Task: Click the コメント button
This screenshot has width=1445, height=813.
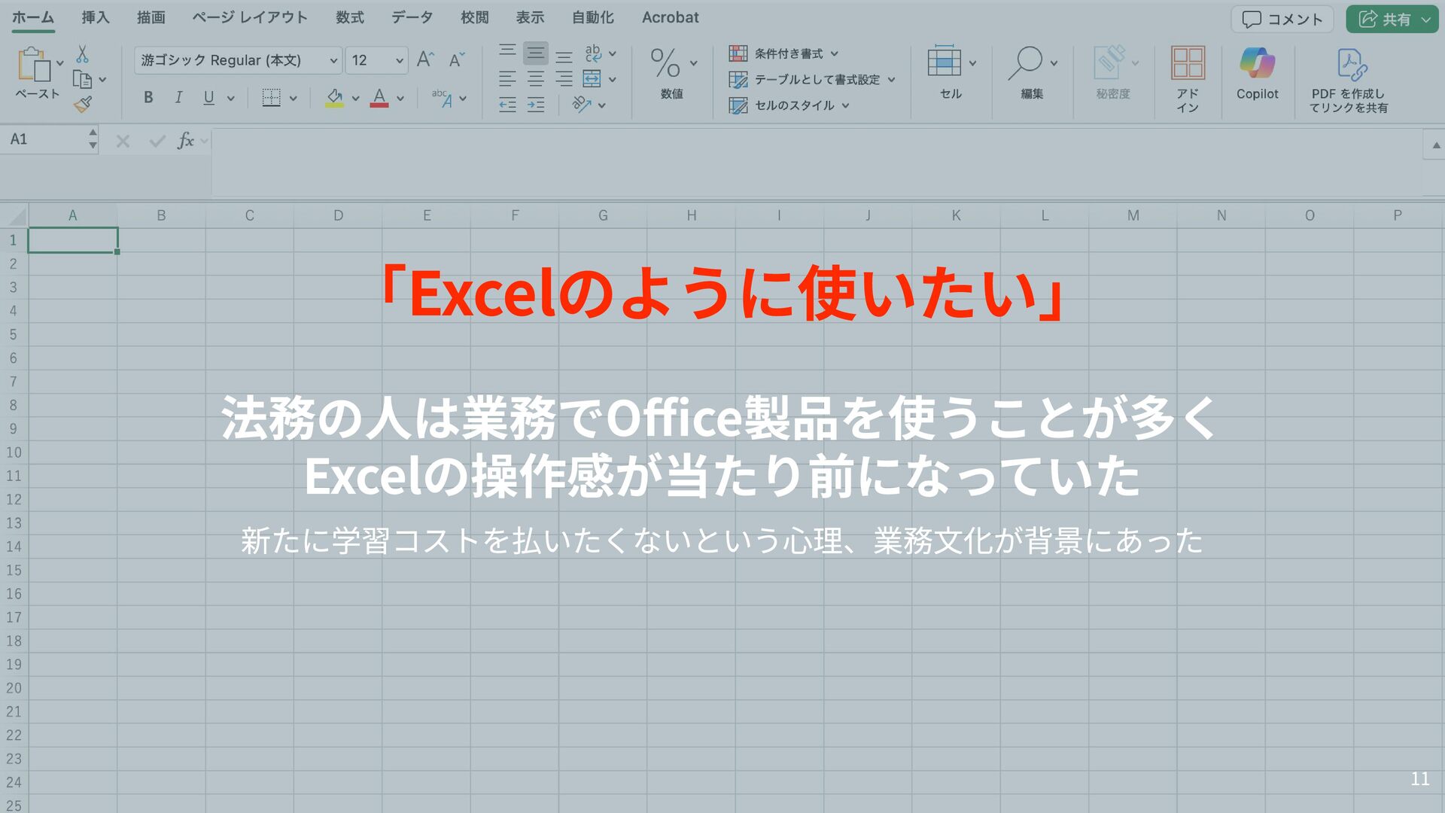Action: (x=1282, y=19)
